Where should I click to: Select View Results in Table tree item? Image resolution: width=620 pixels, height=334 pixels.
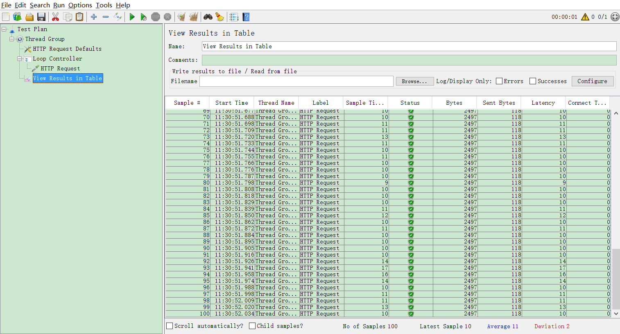(68, 78)
